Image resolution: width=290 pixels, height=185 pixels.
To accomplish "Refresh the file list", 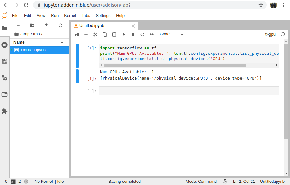I will [60, 25].
